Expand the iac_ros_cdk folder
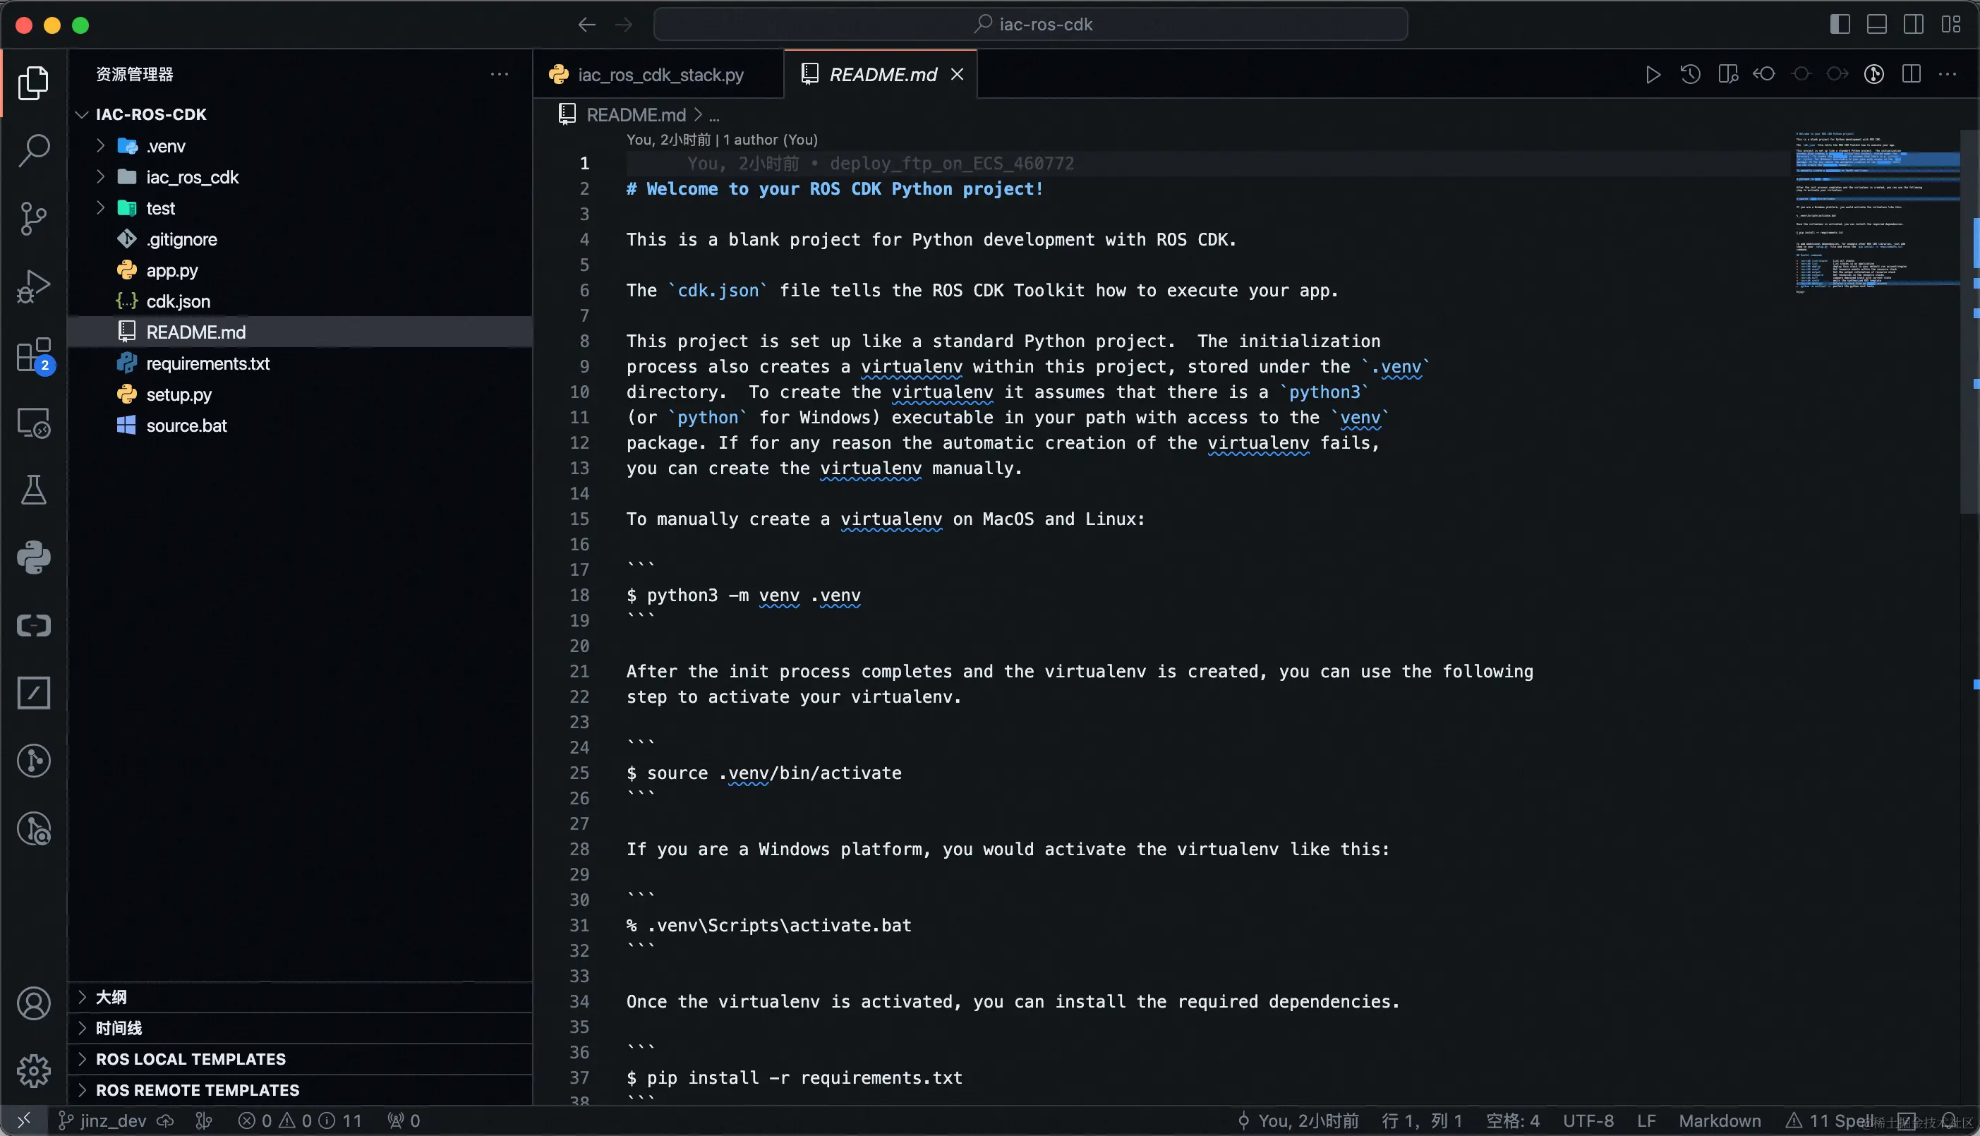 point(192,177)
